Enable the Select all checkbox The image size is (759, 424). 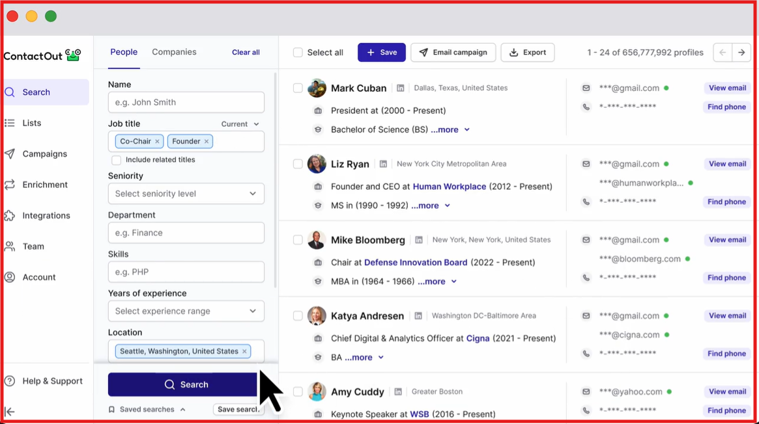click(x=298, y=53)
